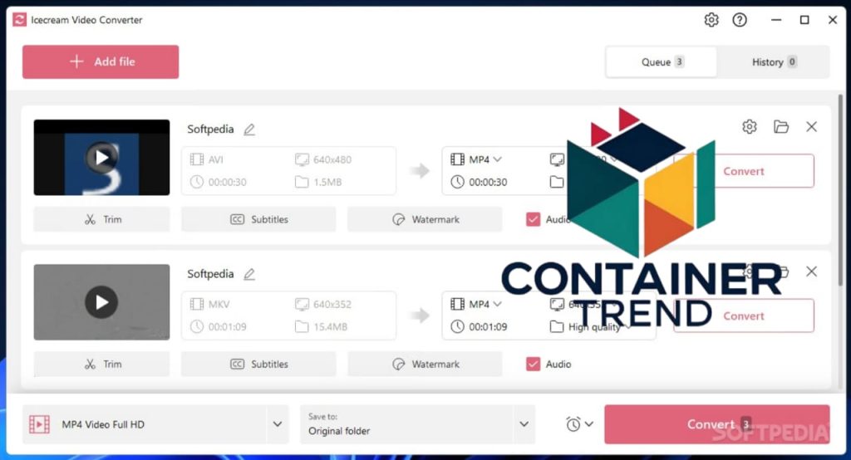The height and width of the screenshot is (460, 851).
Task: Click the Add file button
Action: 101,61
